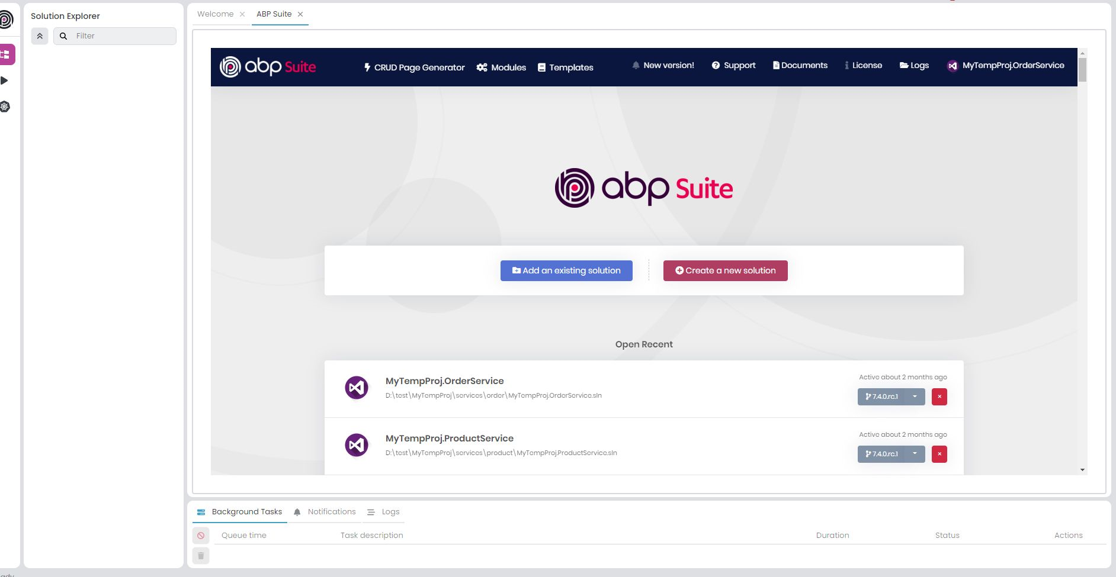This screenshot has height=577, width=1116.
Task: Open the CRUD Page Generator
Action: tap(415, 67)
